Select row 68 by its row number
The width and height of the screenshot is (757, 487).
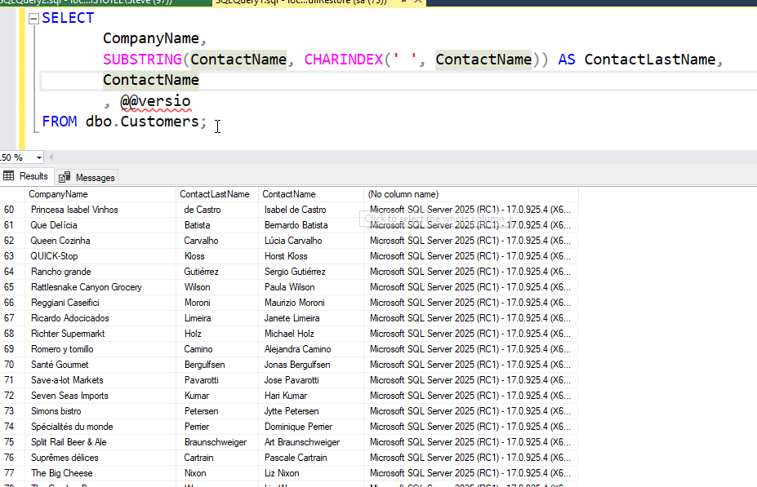pyautogui.click(x=10, y=334)
